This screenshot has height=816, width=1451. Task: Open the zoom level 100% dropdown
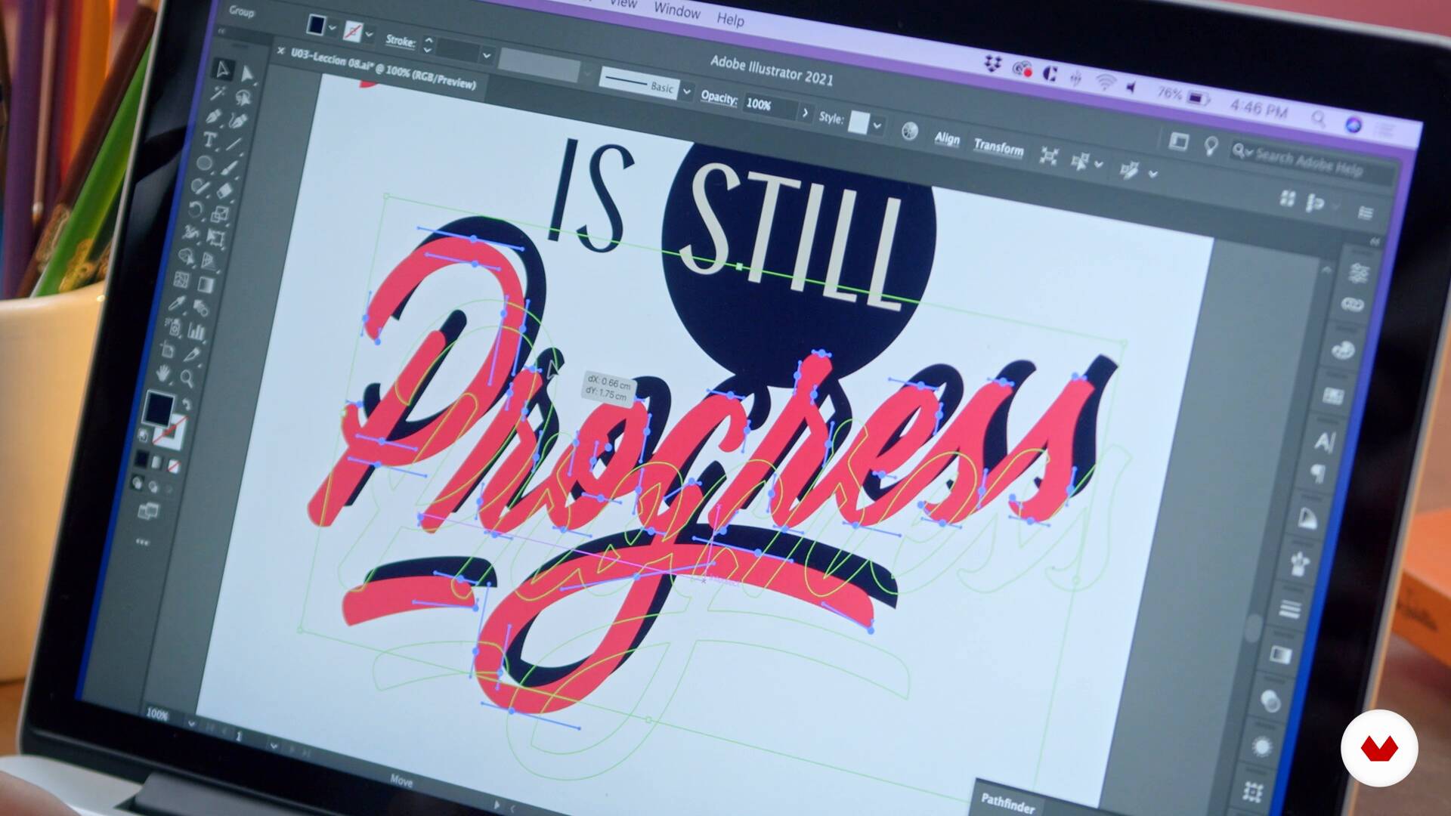coord(192,723)
